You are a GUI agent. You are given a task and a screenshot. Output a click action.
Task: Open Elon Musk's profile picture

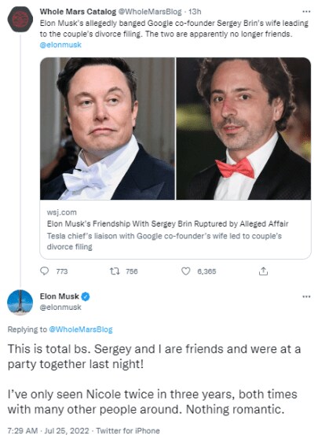click(x=20, y=302)
